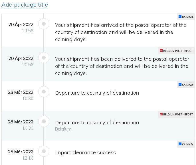
Task: Click the Belgium Post tag on 20:58 event
Action: coord(176,51)
